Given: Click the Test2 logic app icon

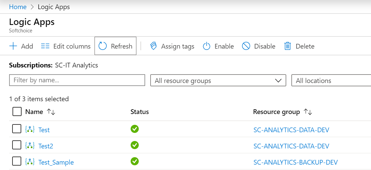Looking at the screenshot, I should 30,146.
